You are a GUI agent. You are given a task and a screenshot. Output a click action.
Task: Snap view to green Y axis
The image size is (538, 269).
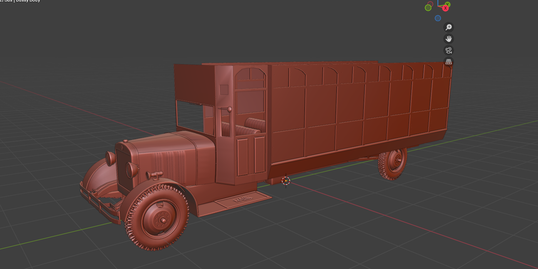pyautogui.click(x=447, y=4)
